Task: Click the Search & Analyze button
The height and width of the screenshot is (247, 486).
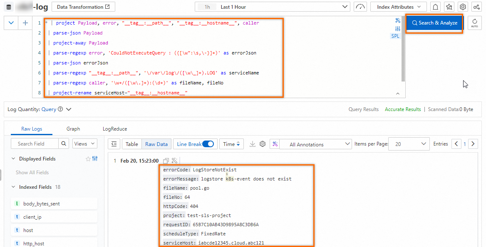Action: 434,23
